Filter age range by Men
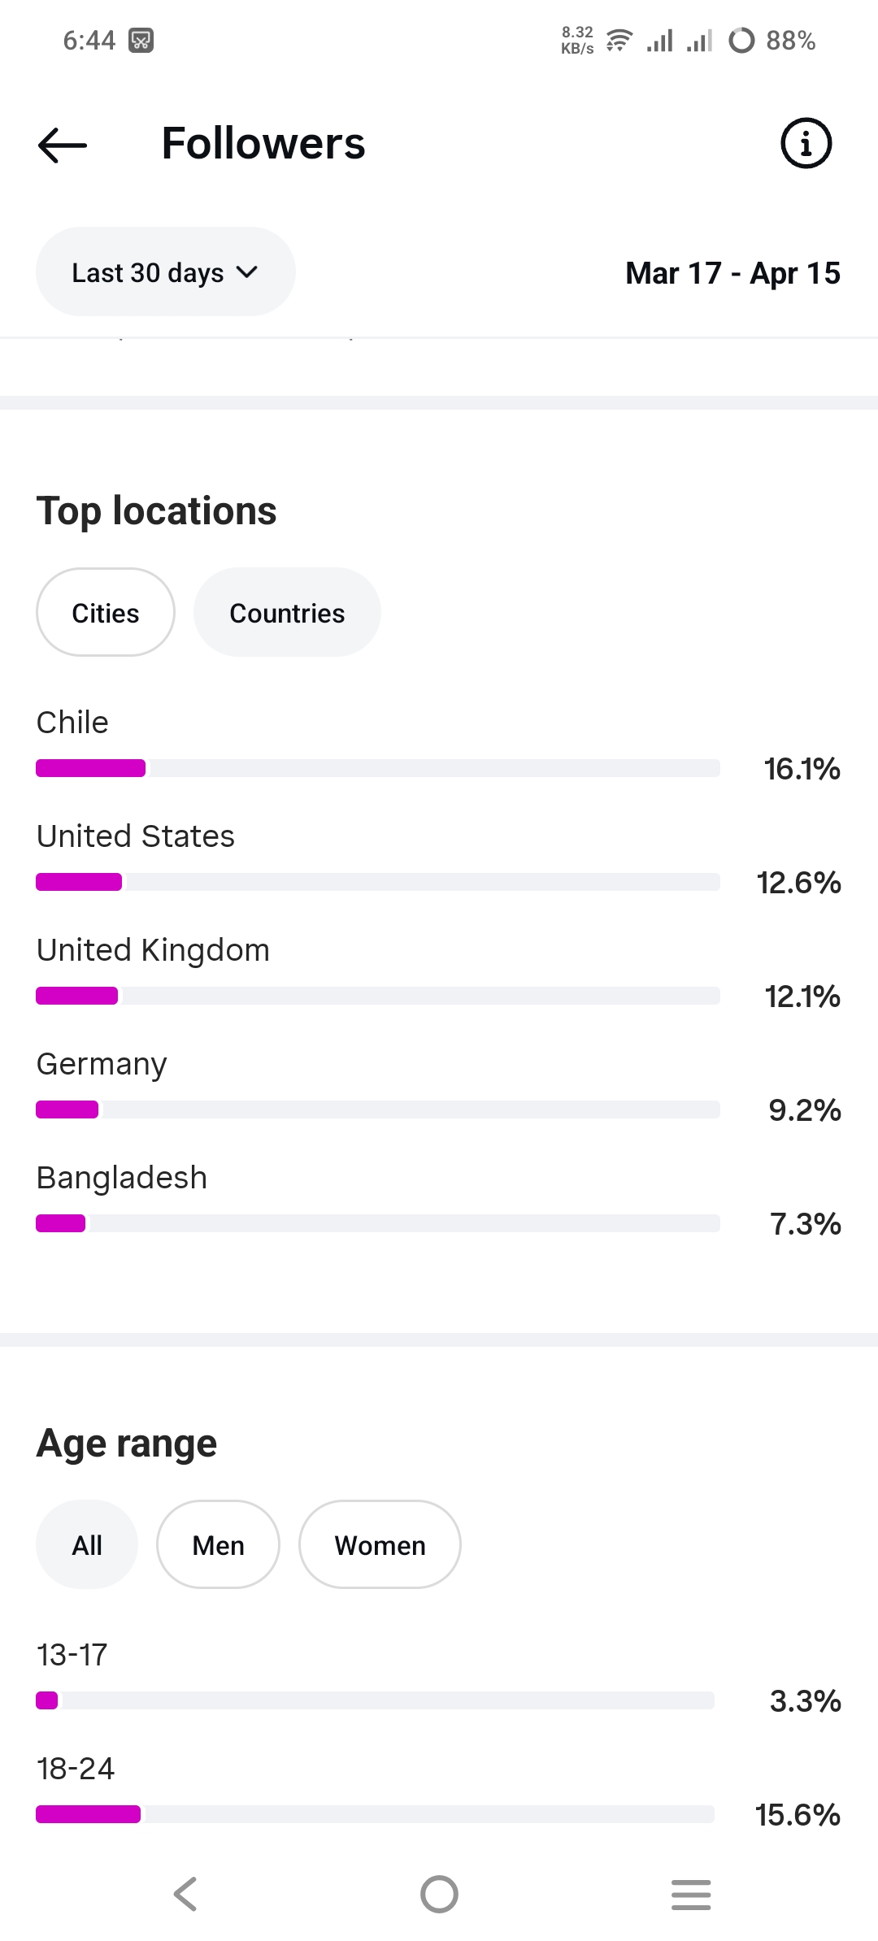 (218, 1545)
